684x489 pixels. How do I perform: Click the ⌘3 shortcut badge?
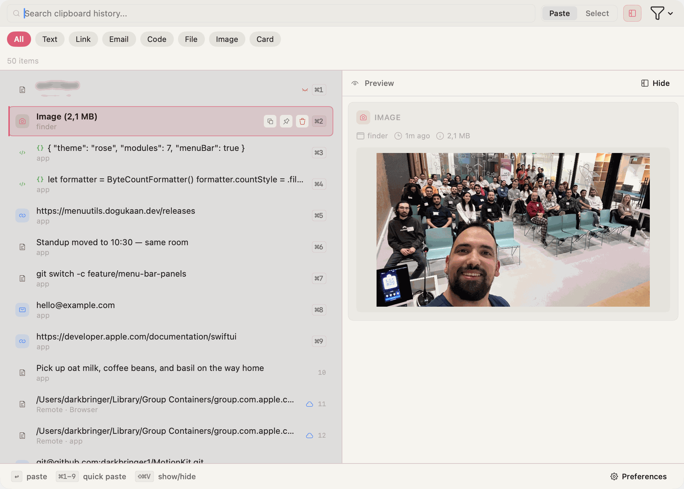click(x=319, y=153)
